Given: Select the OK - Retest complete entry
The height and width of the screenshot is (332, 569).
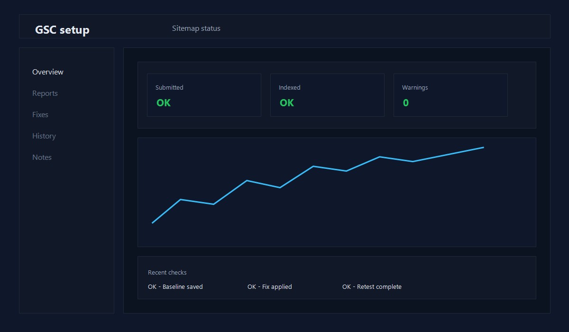Looking at the screenshot, I should [x=372, y=286].
